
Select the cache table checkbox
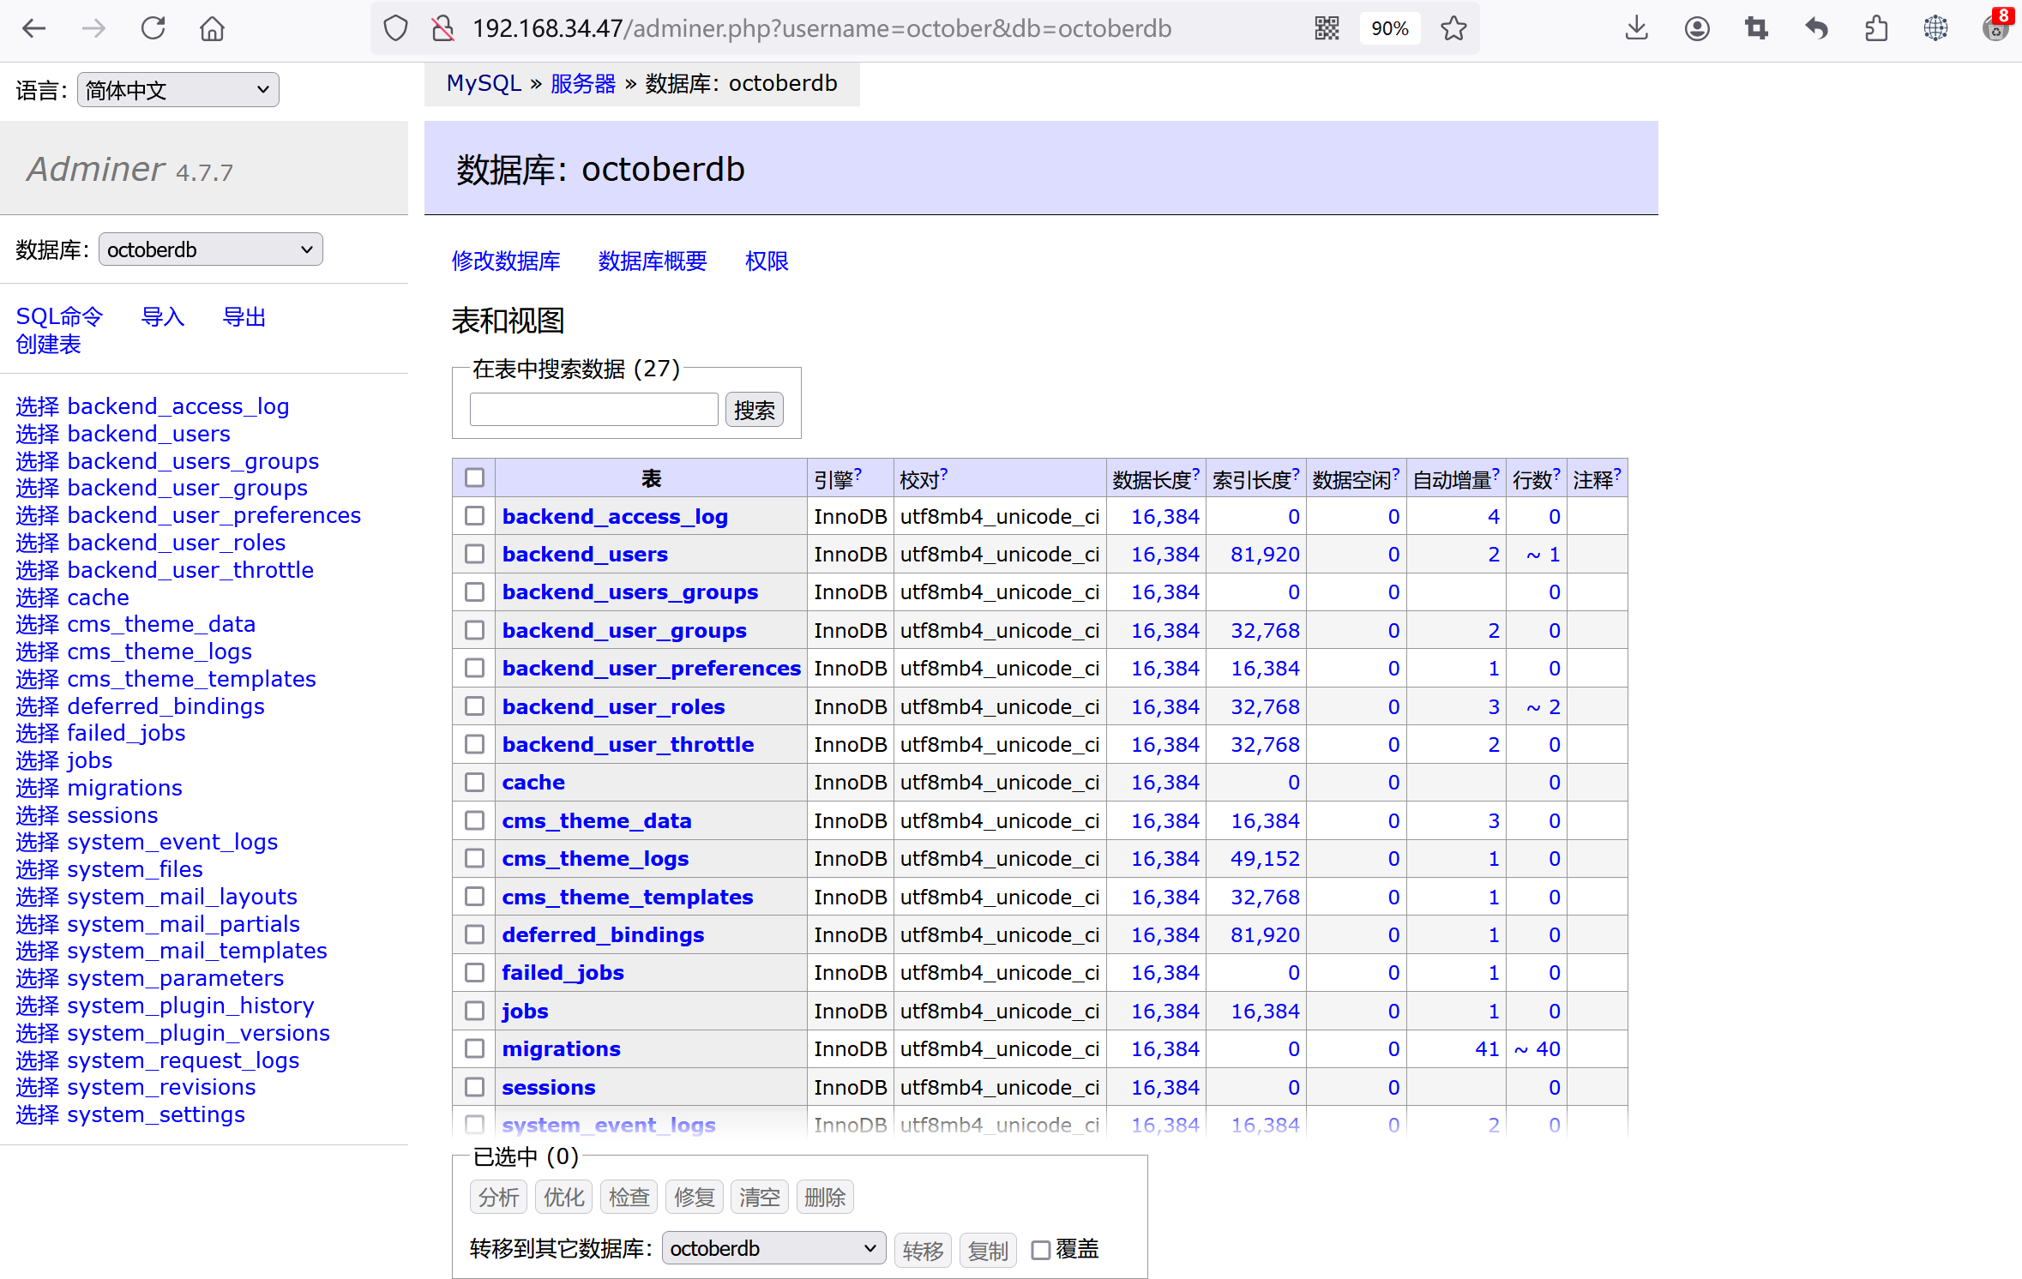pyautogui.click(x=474, y=782)
